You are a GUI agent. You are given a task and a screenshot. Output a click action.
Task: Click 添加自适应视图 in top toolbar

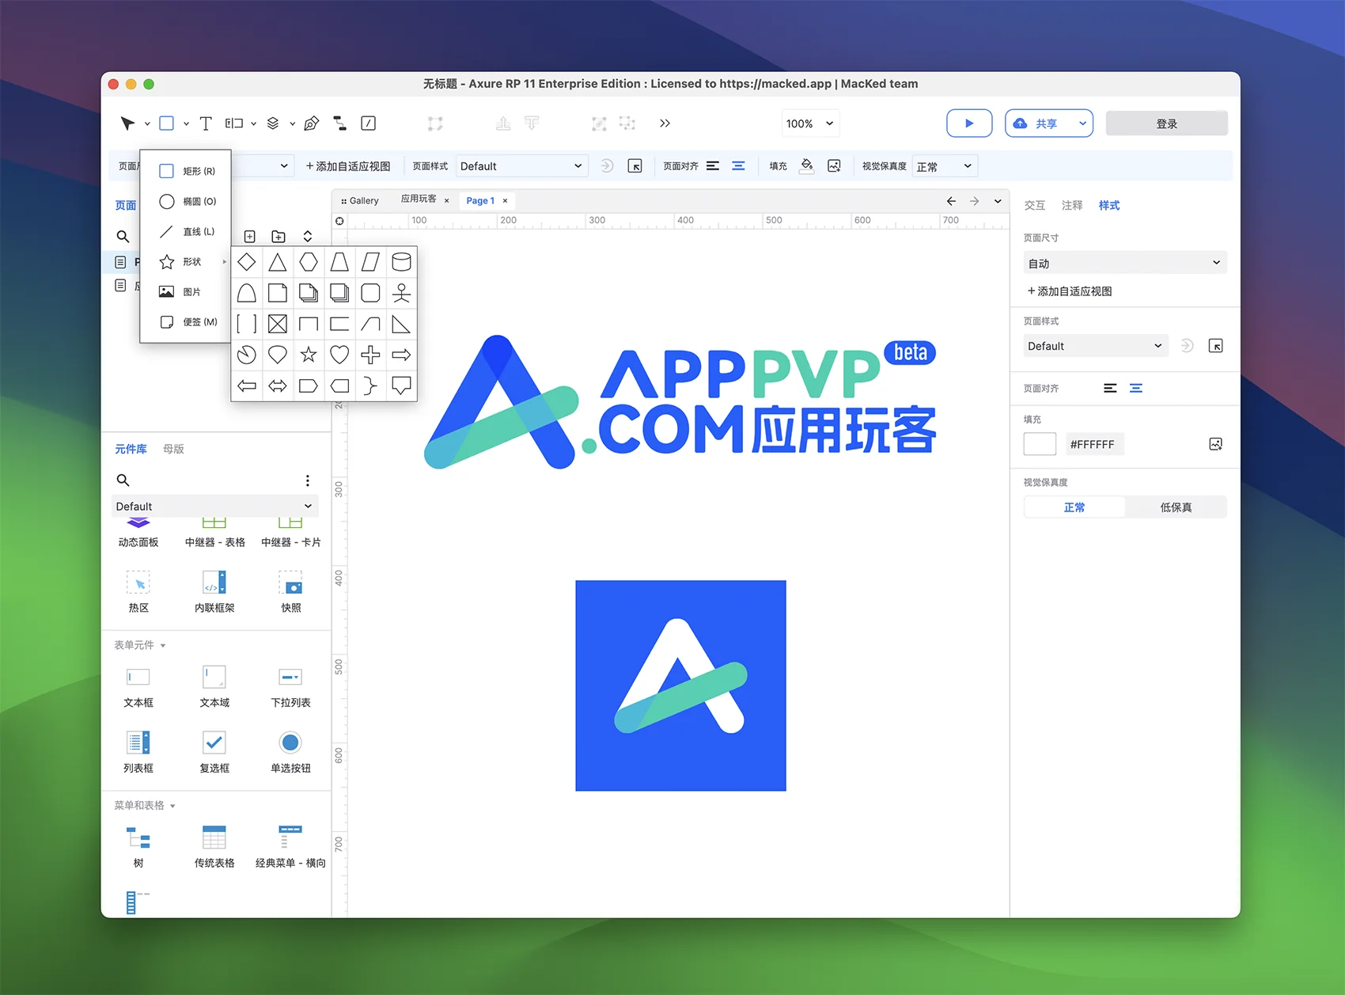coord(348,166)
